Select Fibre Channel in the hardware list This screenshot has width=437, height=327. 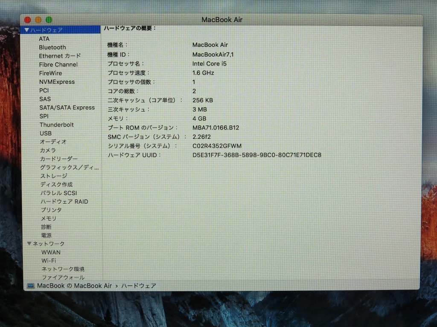click(58, 65)
